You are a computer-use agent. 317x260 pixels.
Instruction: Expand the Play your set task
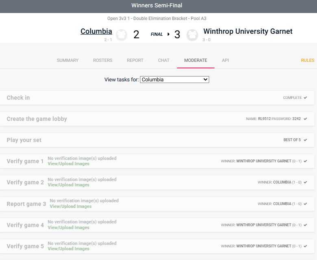click(157, 140)
